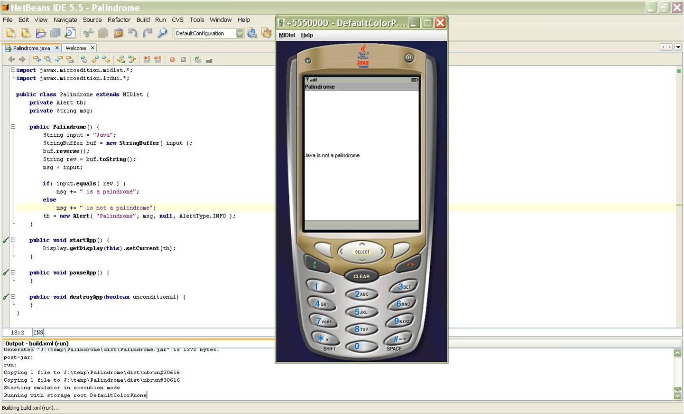Open the editor document list dropdown arrow

(678, 47)
